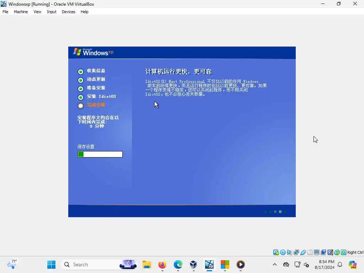Open the media player taskbar icon
364x273 pixels.
point(241,264)
